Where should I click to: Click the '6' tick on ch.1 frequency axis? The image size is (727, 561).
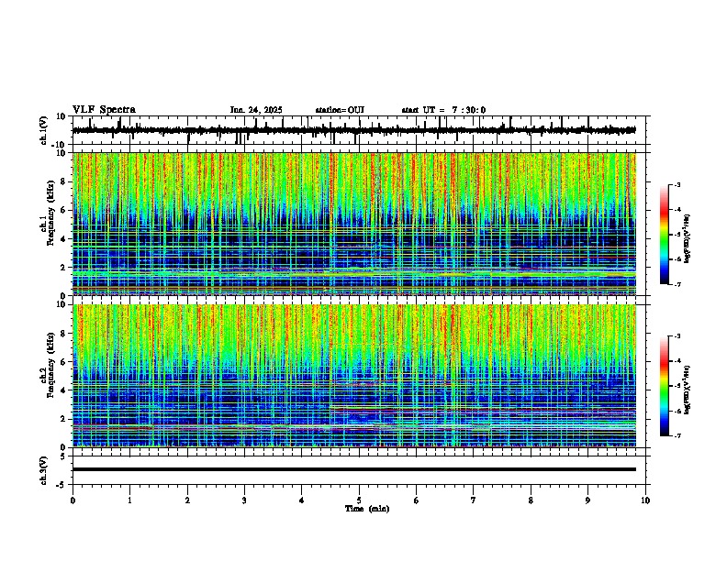pyautogui.click(x=64, y=210)
